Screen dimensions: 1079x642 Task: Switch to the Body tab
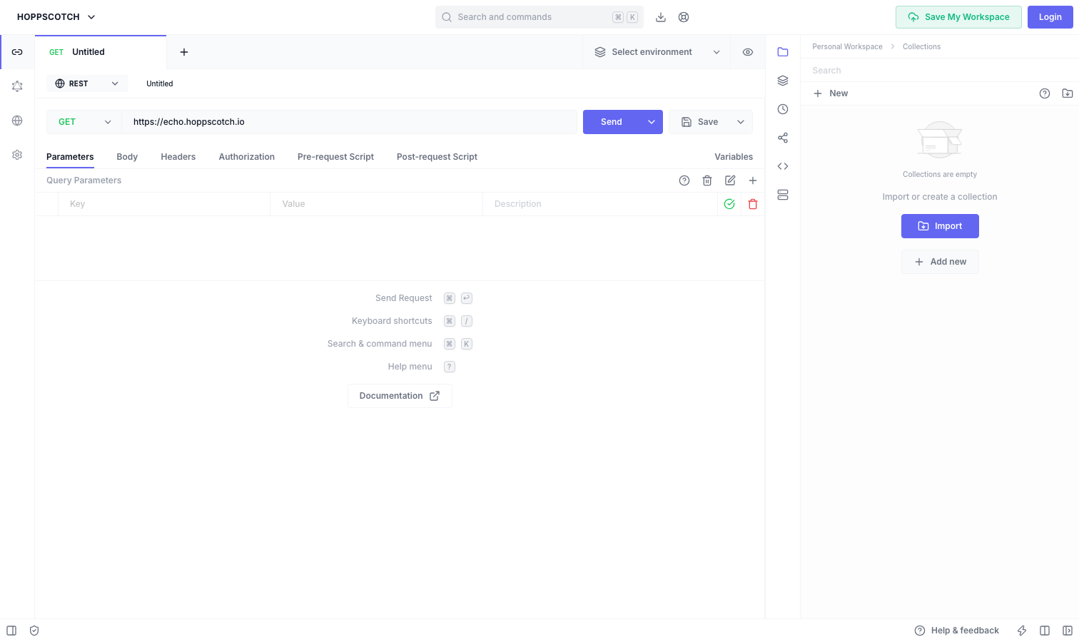coord(127,157)
